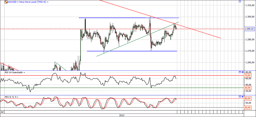Viewport: 256px width, 117px height.
Task: Select the PKS 80,00 level label
Action: 247,98
